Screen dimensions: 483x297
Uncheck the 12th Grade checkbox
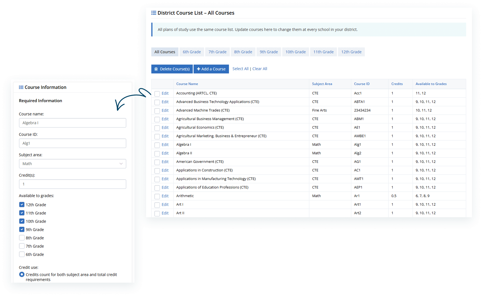[x=22, y=205]
